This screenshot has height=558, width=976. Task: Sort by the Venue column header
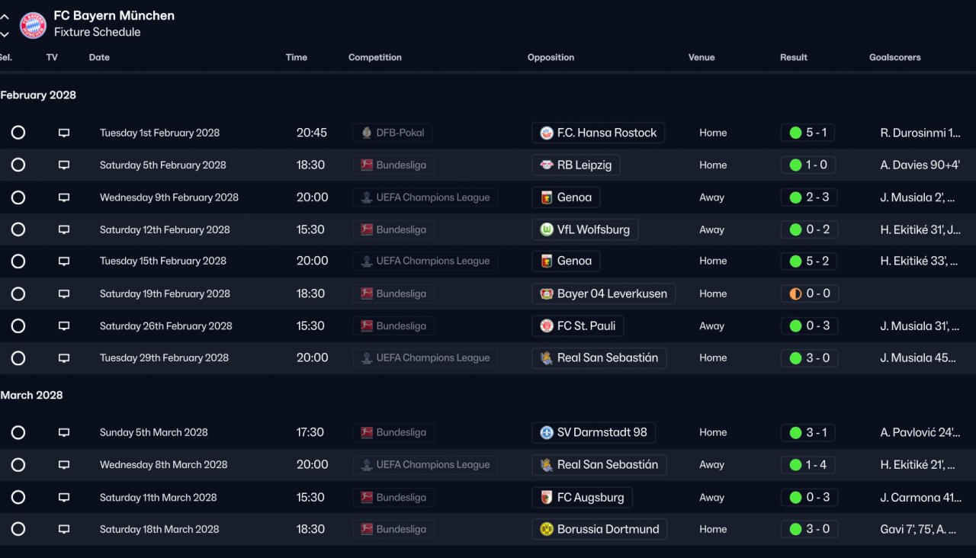701,57
